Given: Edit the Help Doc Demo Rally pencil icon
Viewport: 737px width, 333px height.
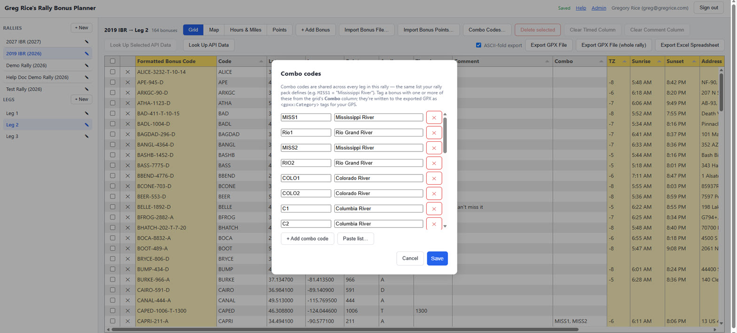Looking at the screenshot, I should pos(86,77).
